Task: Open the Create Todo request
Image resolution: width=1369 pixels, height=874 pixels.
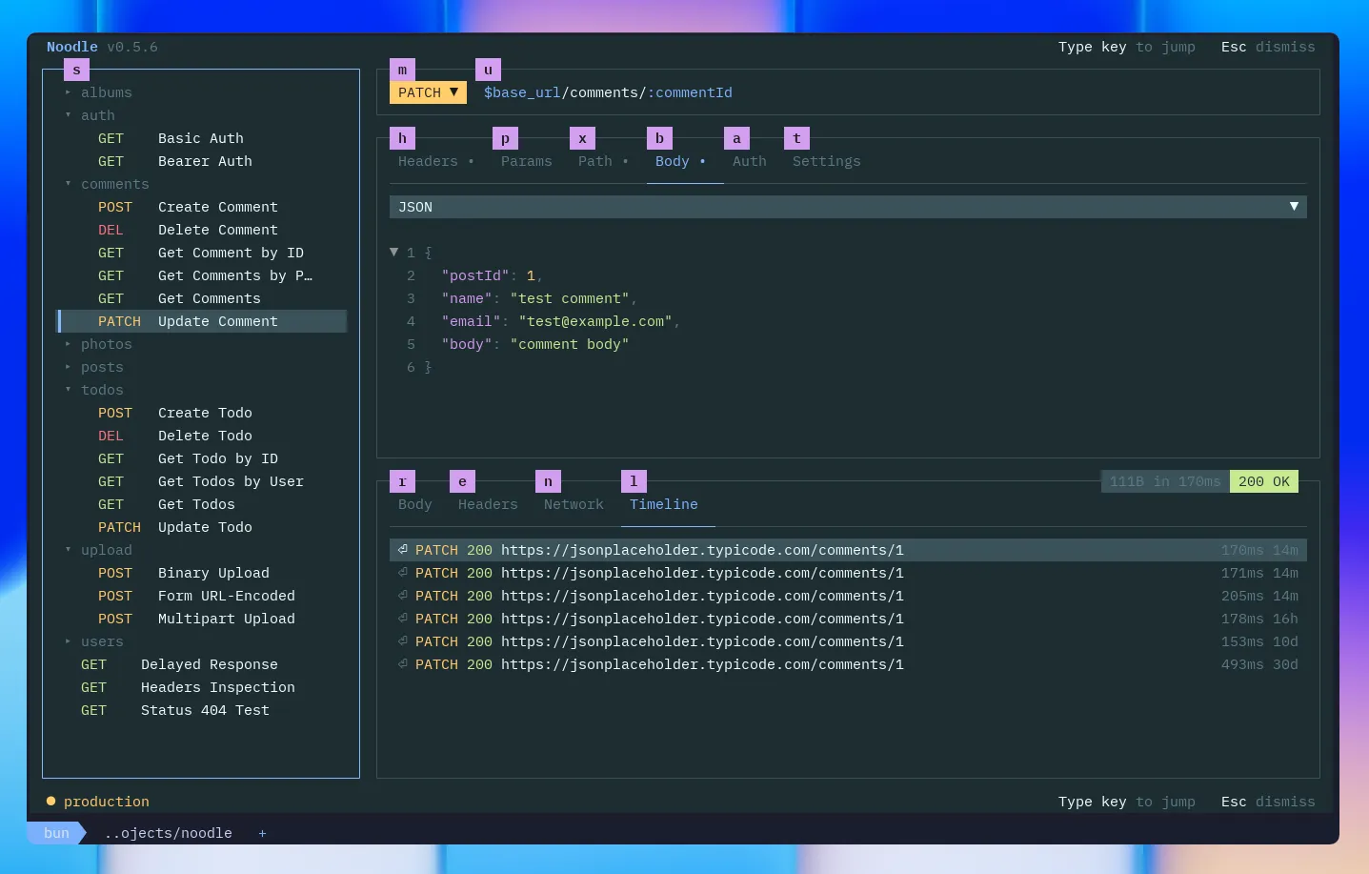Action: click(x=202, y=413)
